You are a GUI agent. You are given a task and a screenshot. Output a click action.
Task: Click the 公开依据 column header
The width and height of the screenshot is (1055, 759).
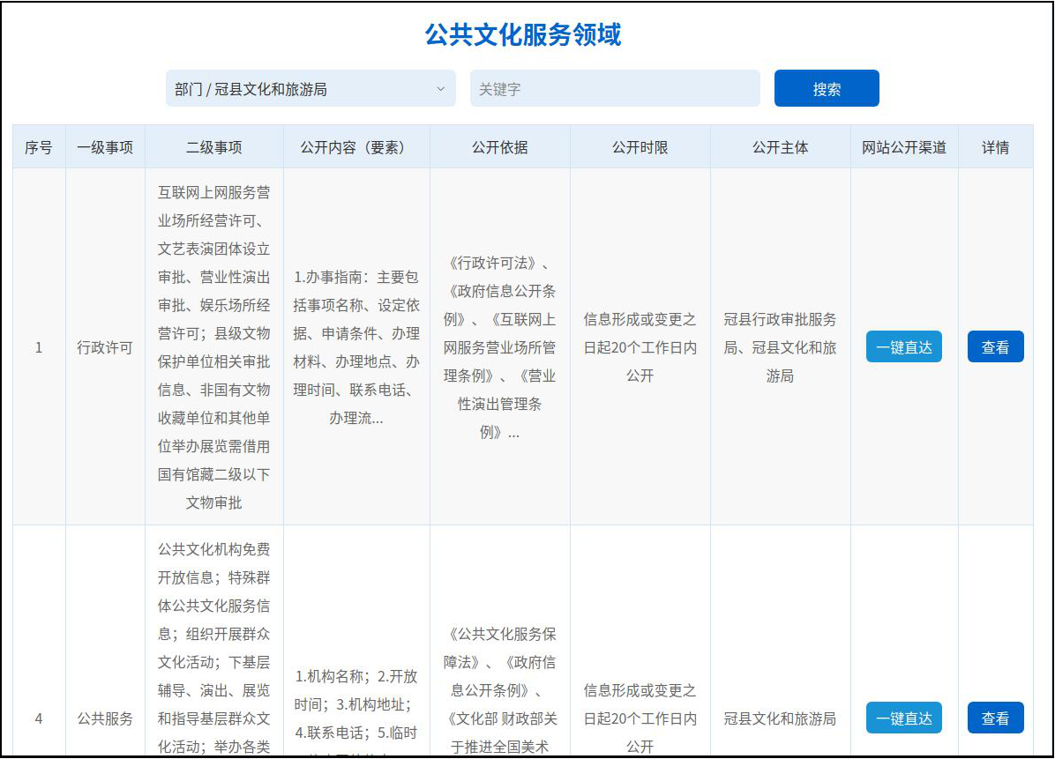pyautogui.click(x=500, y=147)
